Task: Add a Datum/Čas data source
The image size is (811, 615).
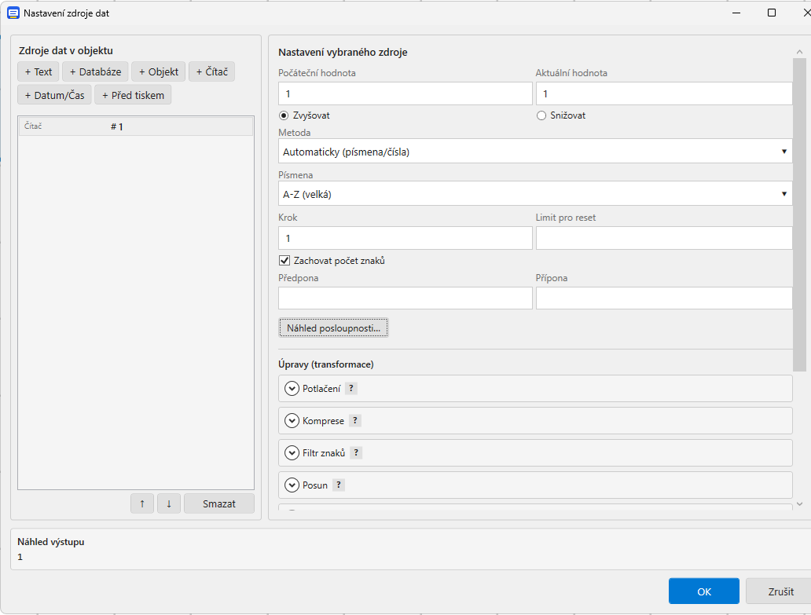Action: (54, 95)
